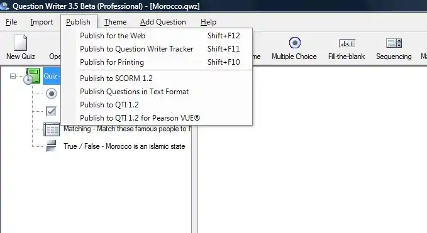
Task: Select the checkbox question icon in tree
Action: coord(51,111)
